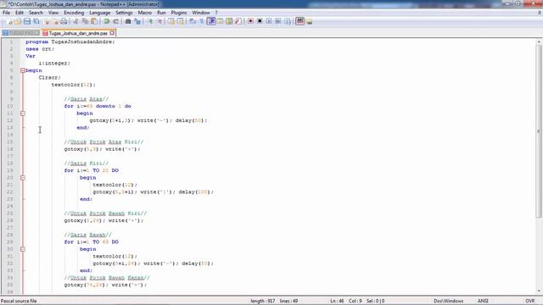Run macro multiple times icon
The height and width of the screenshot is (305, 543).
(x=278, y=21)
